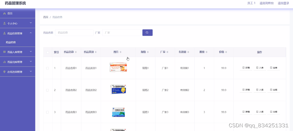The width and height of the screenshot is (293, 131).
Task: Click the user icon beside 个人中心
Action: tap(4, 24)
